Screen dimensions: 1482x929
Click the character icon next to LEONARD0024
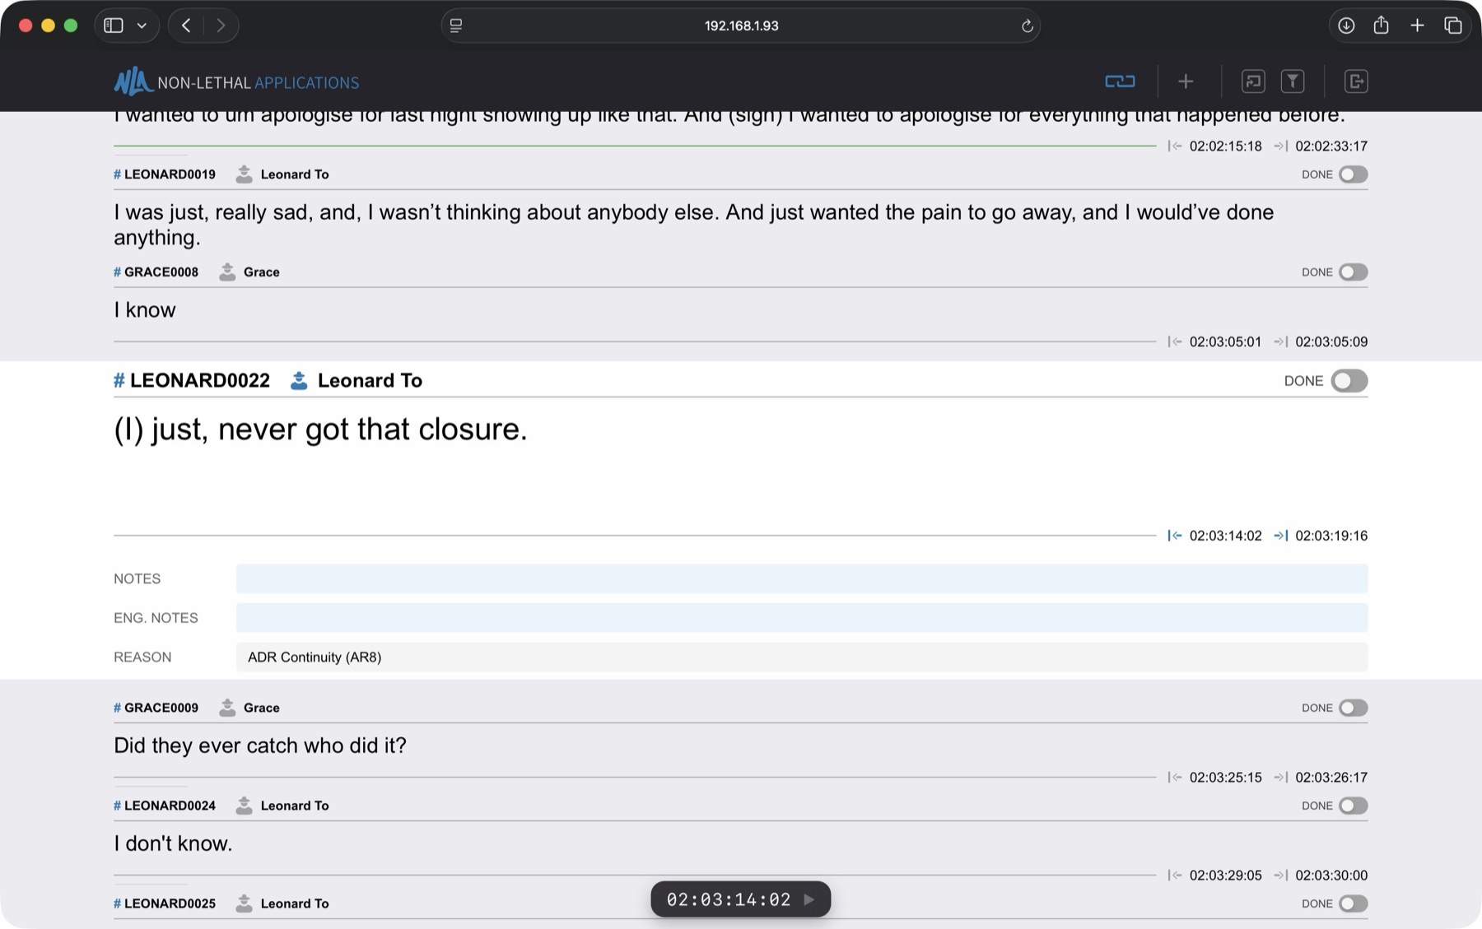tap(244, 805)
